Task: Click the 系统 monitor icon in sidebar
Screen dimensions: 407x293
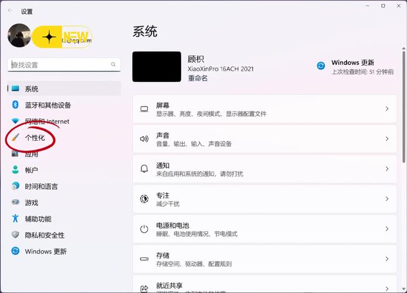Action: tap(15, 88)
